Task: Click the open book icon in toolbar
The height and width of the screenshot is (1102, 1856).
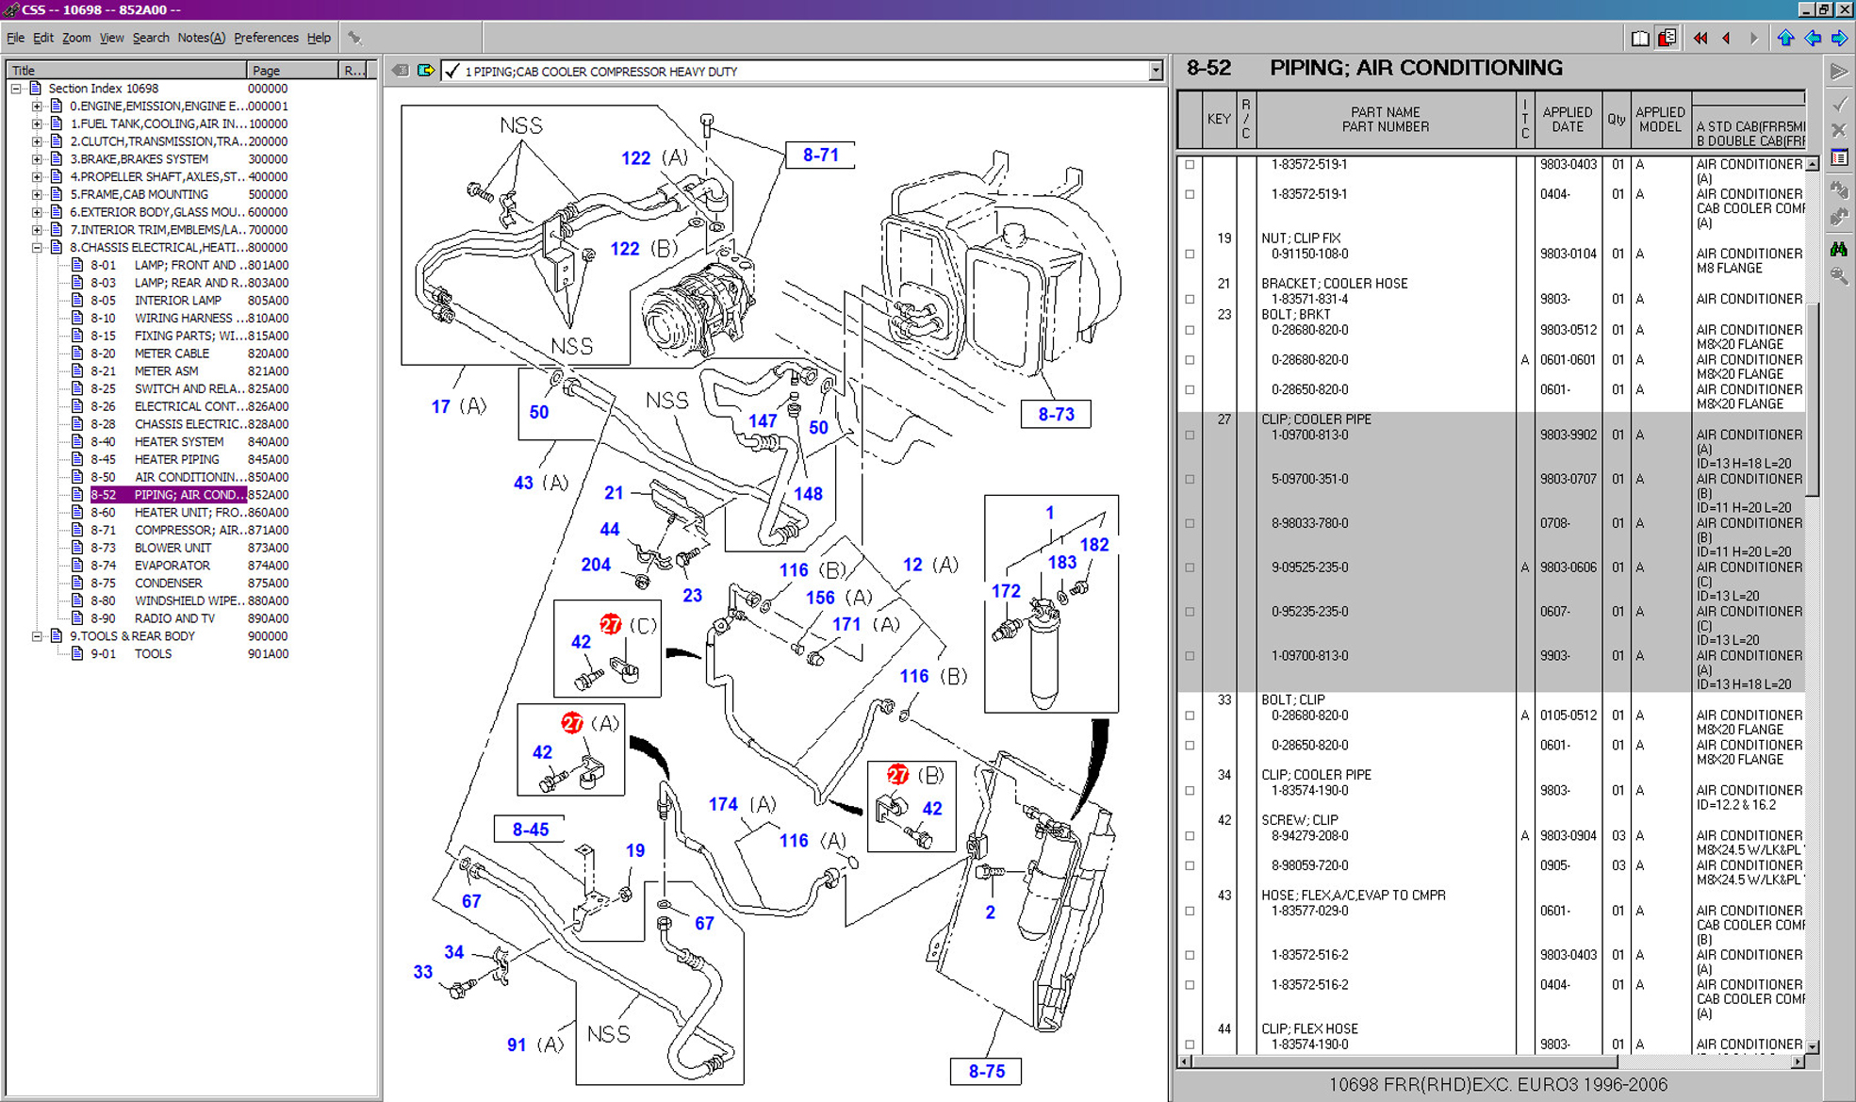Action: pyautogui.click(x=1639, y=38)
